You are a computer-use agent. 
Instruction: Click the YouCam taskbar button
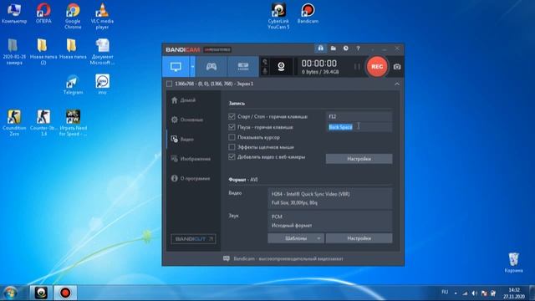41,293
